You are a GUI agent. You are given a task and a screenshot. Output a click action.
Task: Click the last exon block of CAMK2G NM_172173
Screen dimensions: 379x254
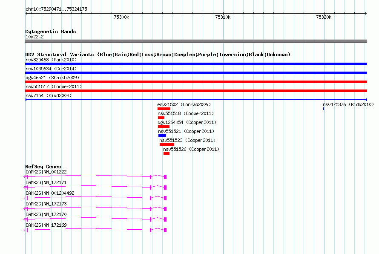tap(165, 209)
